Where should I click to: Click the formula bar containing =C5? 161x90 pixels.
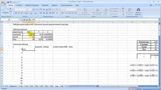click(95, 19)
